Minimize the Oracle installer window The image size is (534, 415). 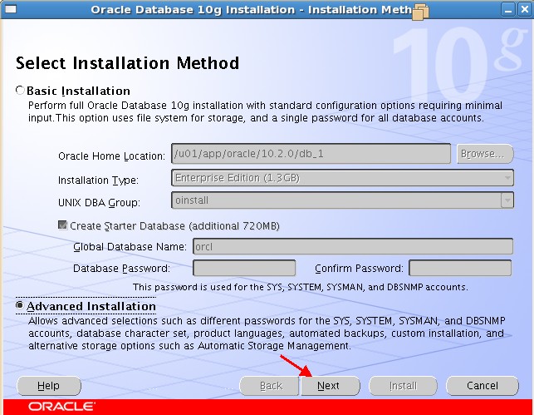pyautogui.click(x=508, y=9)
